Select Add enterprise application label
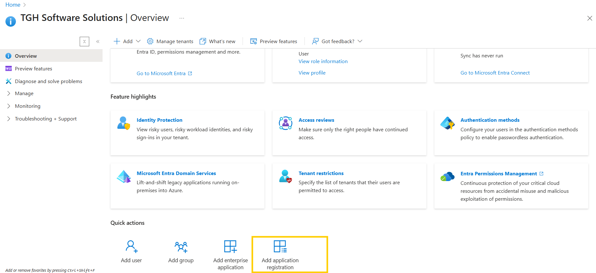Image resolution: width=596 pixels, height=273 pixels. (x=231, y=264)
